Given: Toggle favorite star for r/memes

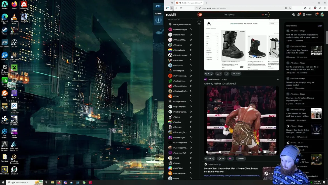Looking at the screenshot, I should click(x=191, y=163).
